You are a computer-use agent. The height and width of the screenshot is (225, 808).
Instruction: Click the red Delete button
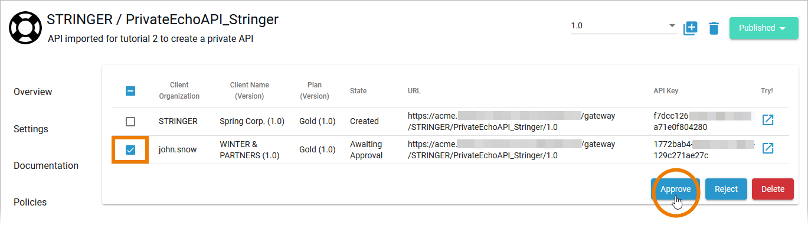tap(773, 189)
